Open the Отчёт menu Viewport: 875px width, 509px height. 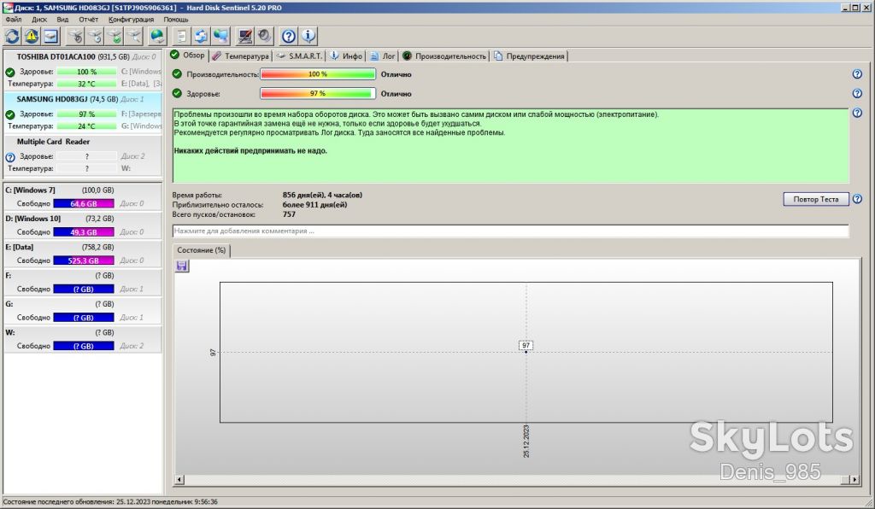88,20
